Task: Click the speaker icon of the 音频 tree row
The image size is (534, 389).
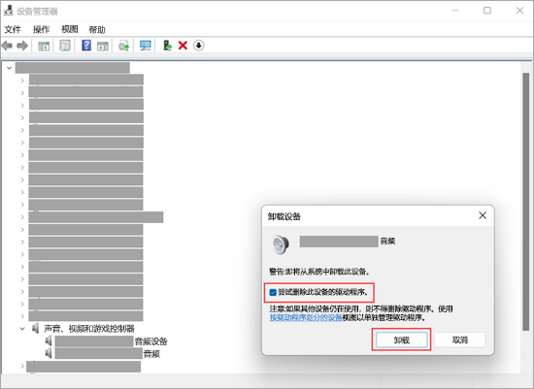Action: tap(49, 354)
